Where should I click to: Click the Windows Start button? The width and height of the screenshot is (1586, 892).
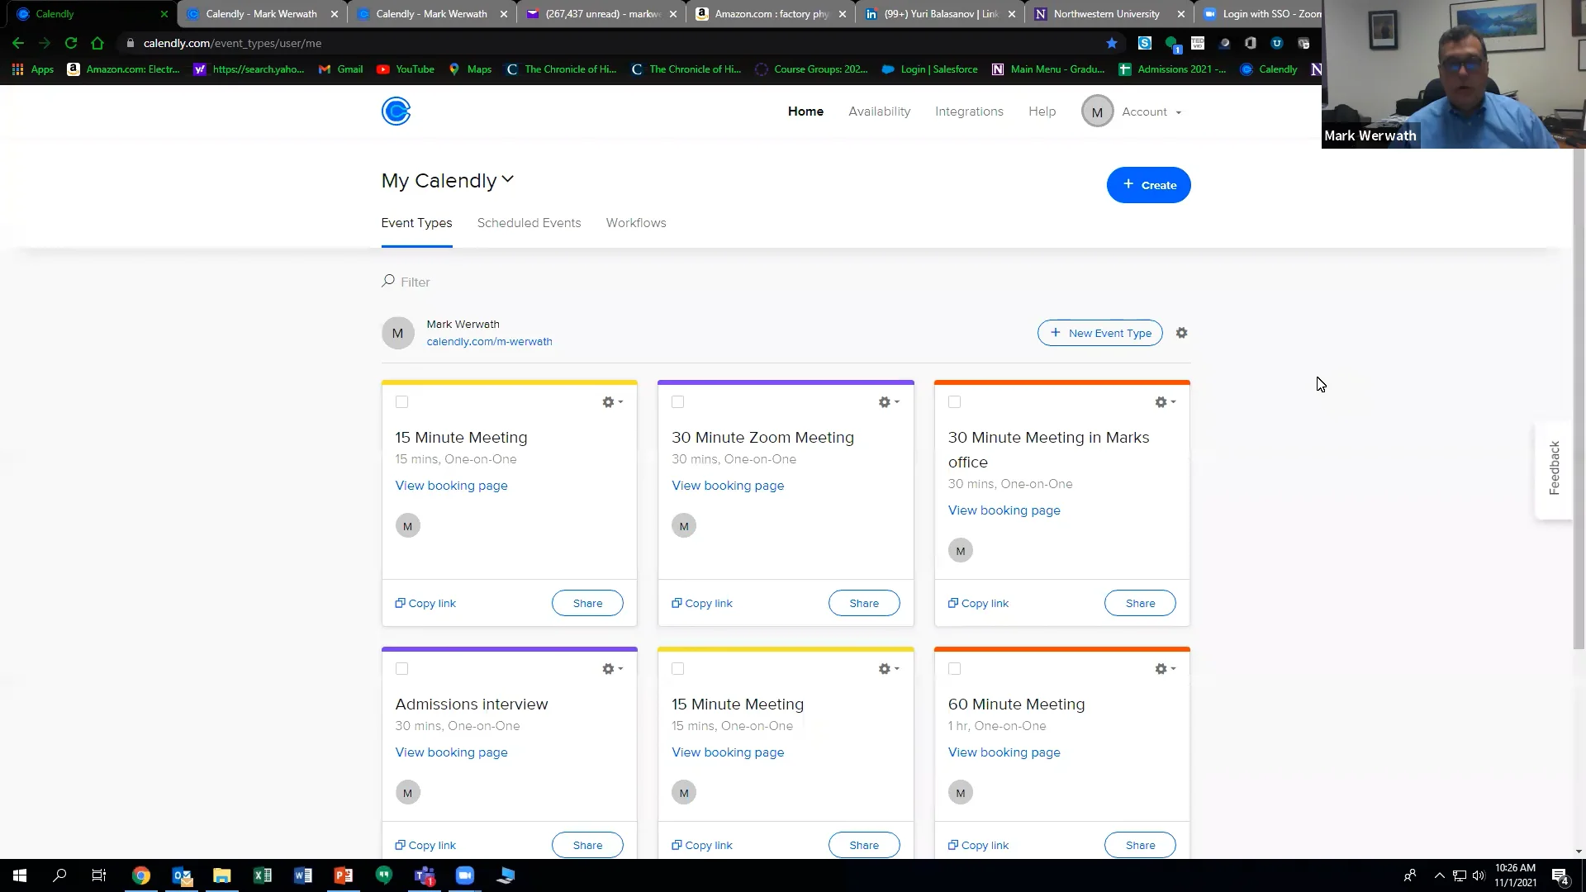20,875
